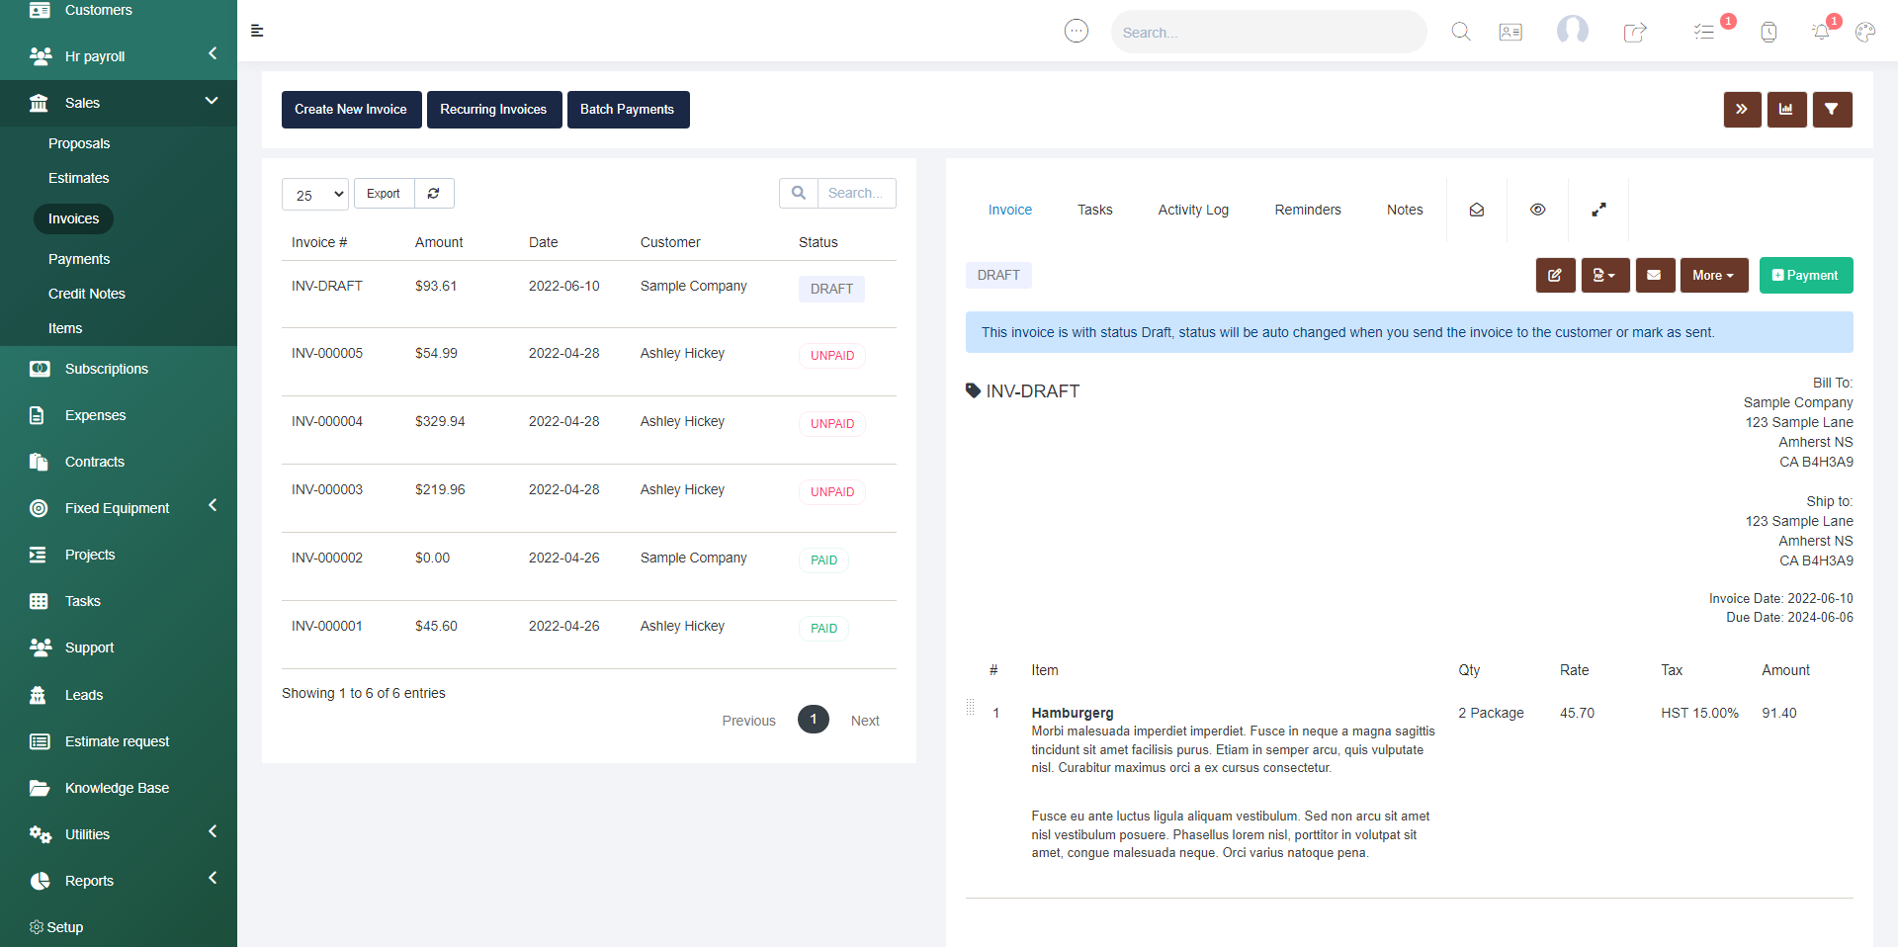
Task: Click the invoice table search field
Action: tap(855, 194)
